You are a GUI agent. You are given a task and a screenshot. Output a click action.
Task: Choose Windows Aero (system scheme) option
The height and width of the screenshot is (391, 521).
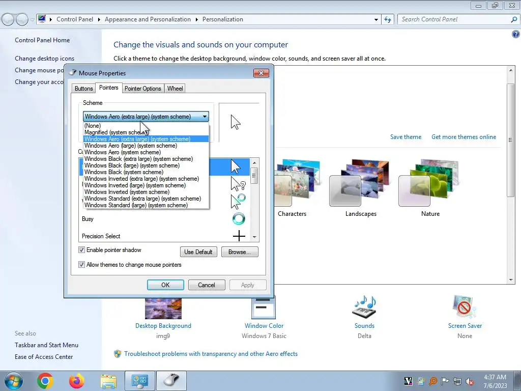pos(146,152)
